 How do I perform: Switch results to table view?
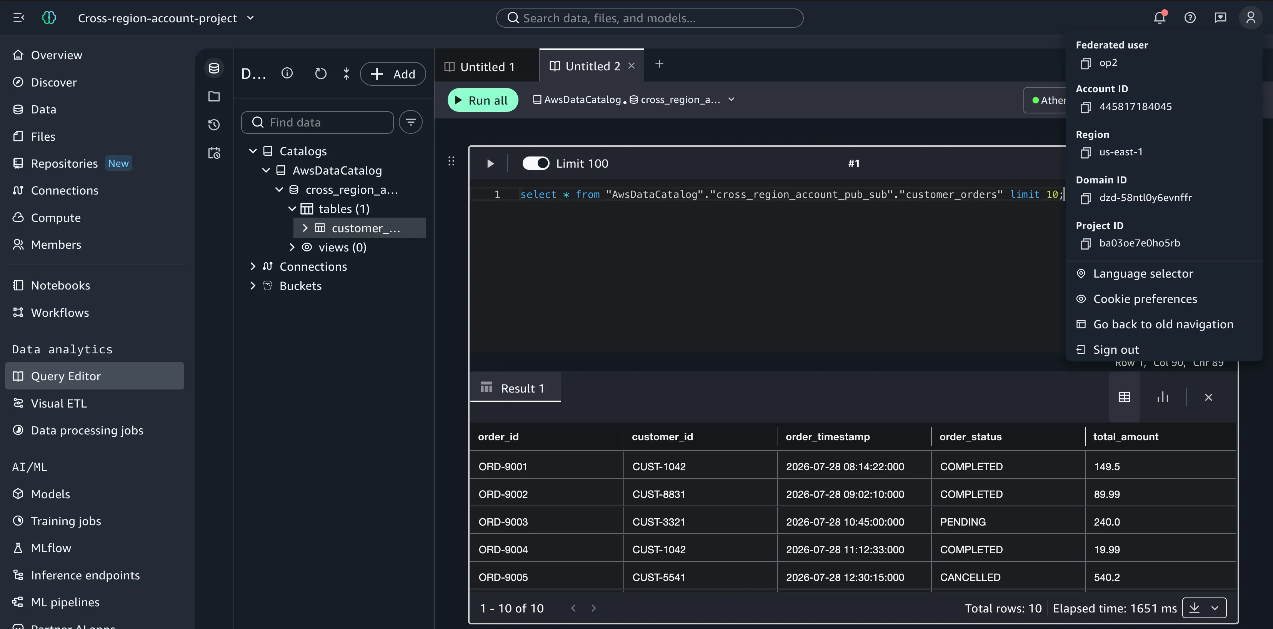(1124, 397)
